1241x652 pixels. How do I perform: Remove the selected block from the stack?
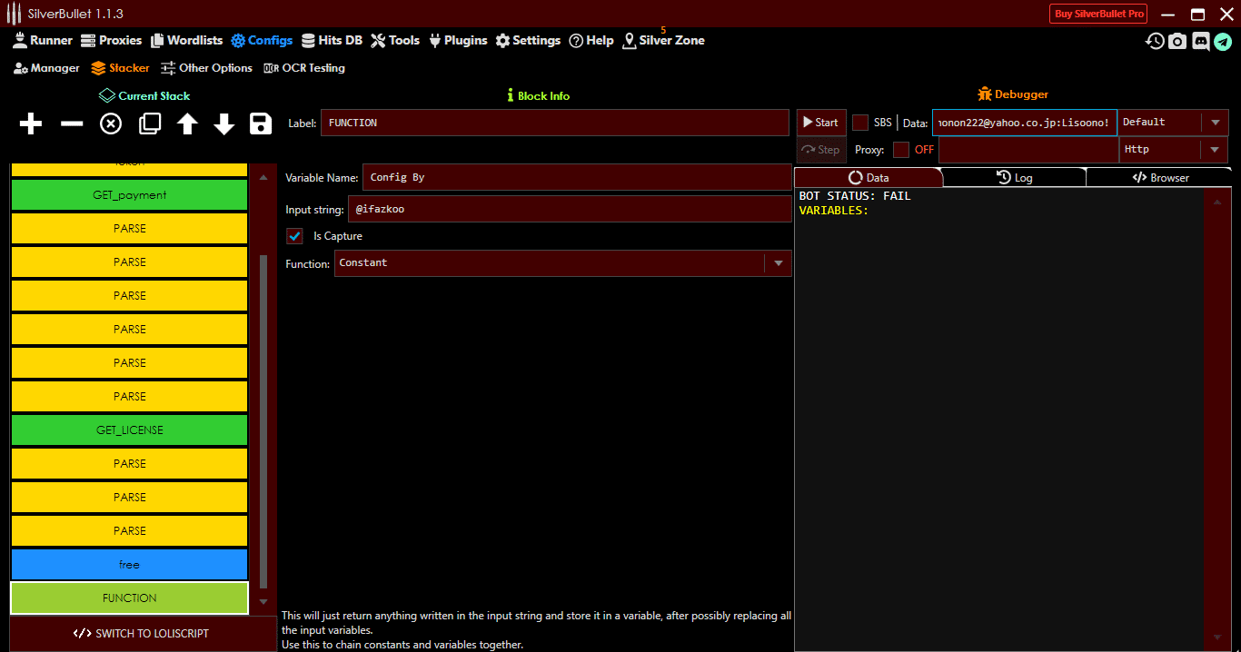[x=71, y=123]
